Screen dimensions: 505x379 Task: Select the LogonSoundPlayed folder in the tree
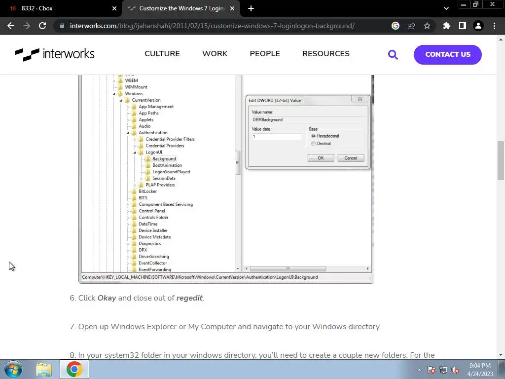[x=171, y=172]
